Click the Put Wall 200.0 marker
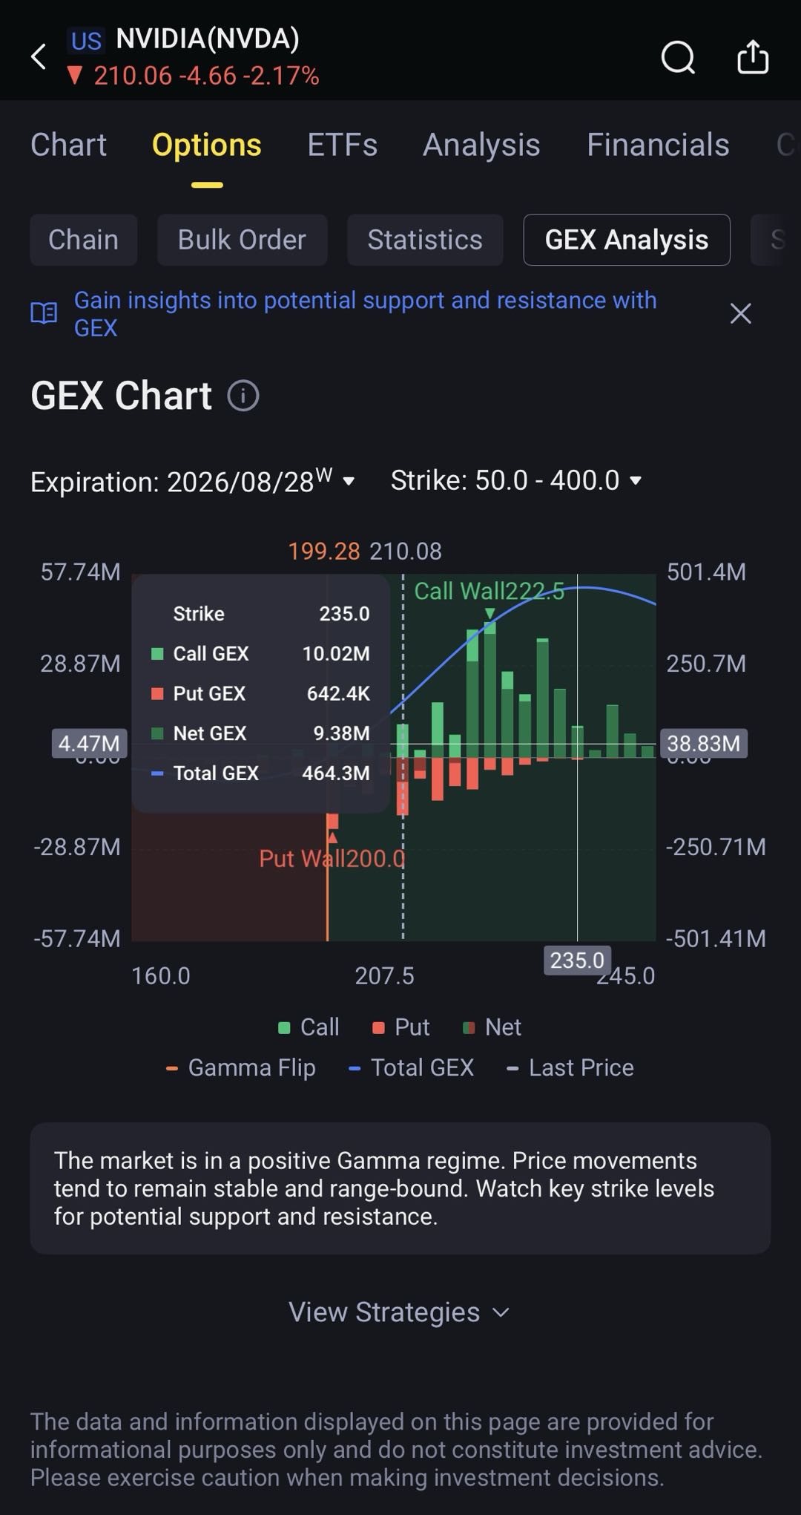The width and height of the screenshot is (801, 1515). click(x=332, y=858)
